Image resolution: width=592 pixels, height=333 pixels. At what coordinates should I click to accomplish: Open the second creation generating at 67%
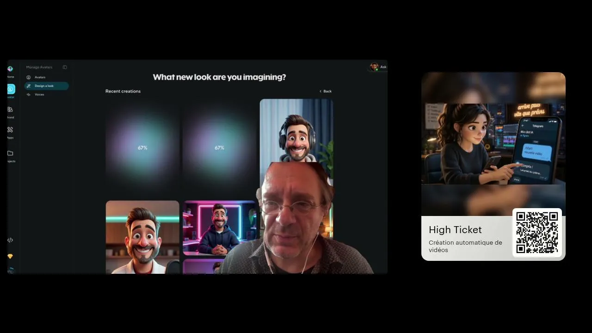point(219,148)
